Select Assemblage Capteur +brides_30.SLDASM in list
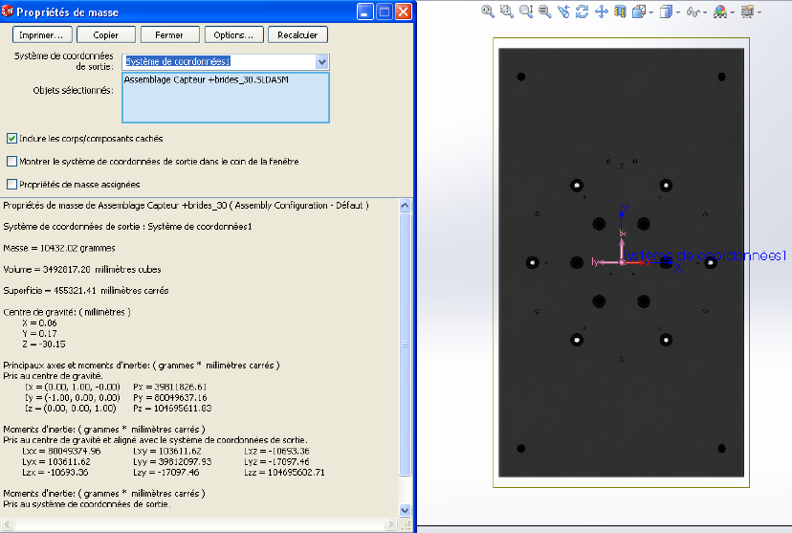Viewport: 792px width, 533px height. [x=206, y=79]
